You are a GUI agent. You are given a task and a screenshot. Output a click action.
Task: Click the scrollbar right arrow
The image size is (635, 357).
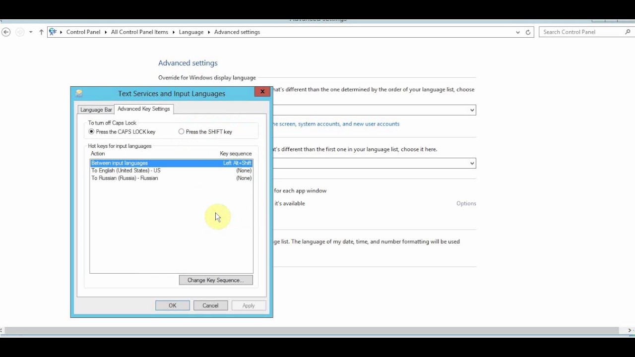(630, 330)
